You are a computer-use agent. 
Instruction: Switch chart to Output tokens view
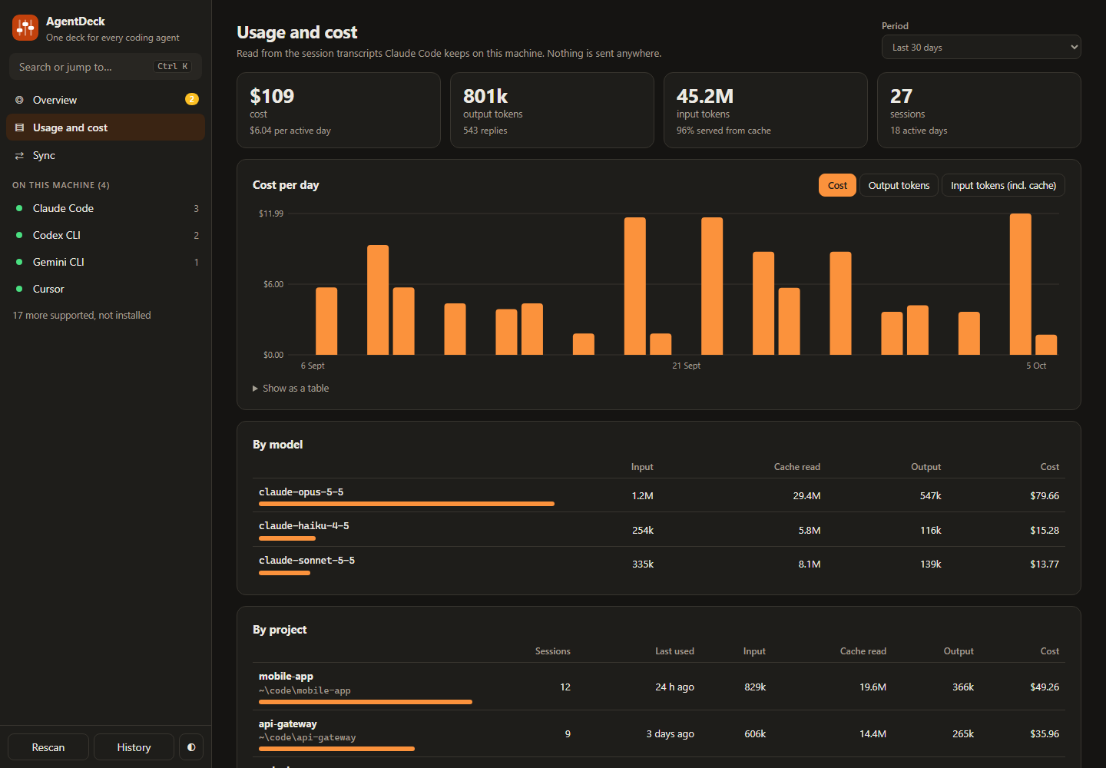899,185
